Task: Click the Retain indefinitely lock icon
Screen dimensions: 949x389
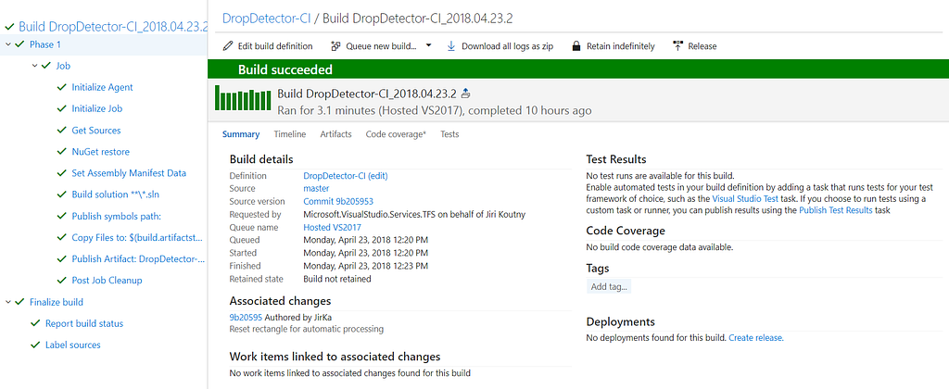Action: pos(576,46)
